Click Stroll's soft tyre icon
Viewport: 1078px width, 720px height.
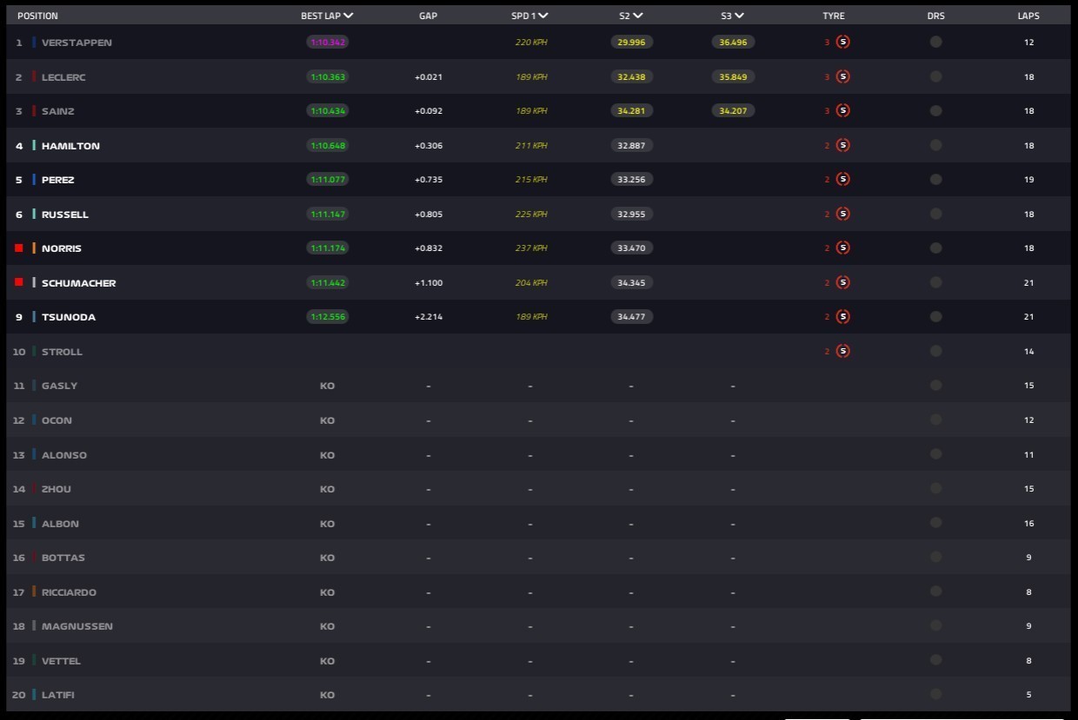[842, 351]
